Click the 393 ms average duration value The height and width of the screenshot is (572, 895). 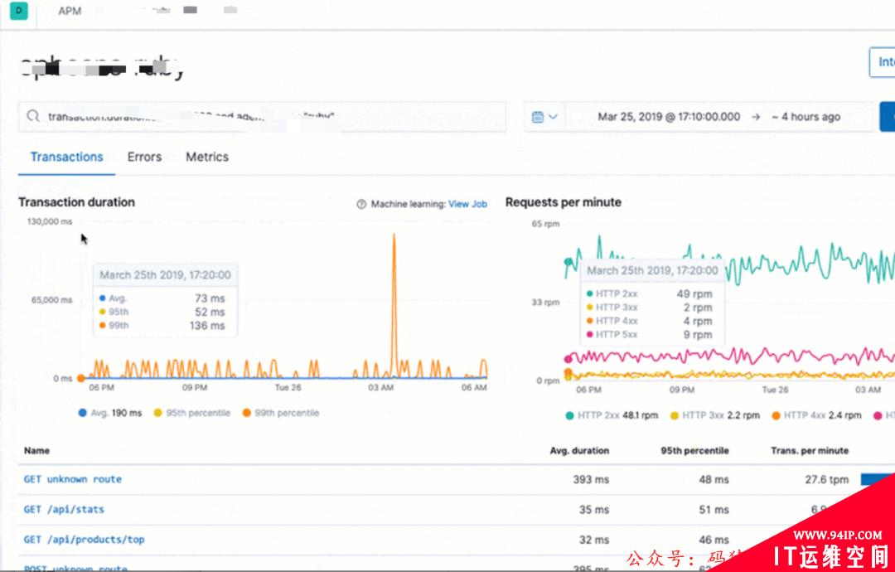click(x=591, y=479)
